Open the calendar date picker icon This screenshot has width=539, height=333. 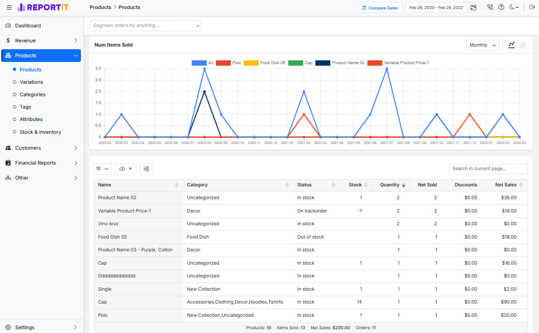click(473, 8)
